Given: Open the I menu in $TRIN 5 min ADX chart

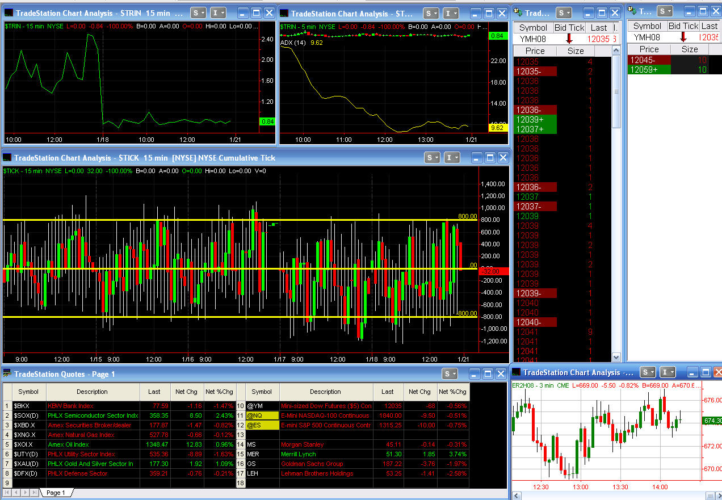Looking at the screenshot, I should [x=451, y=13].
